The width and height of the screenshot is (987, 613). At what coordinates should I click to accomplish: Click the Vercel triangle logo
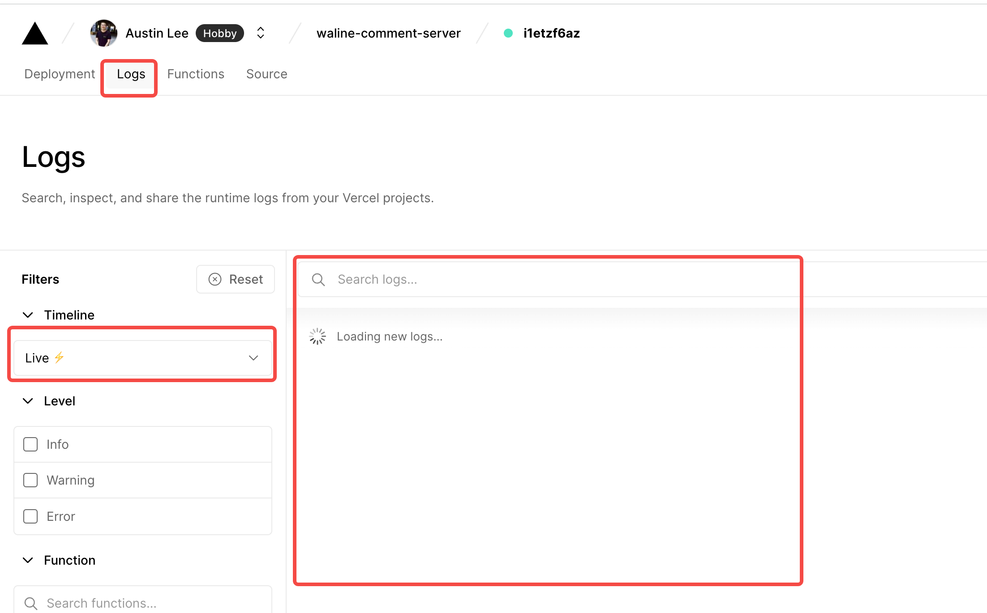point(34,33)
